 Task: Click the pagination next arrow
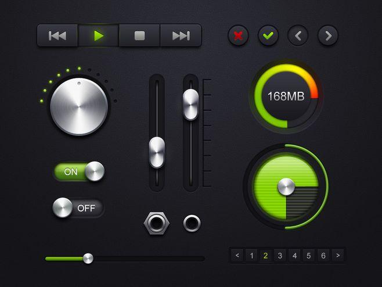pos(338,256)
